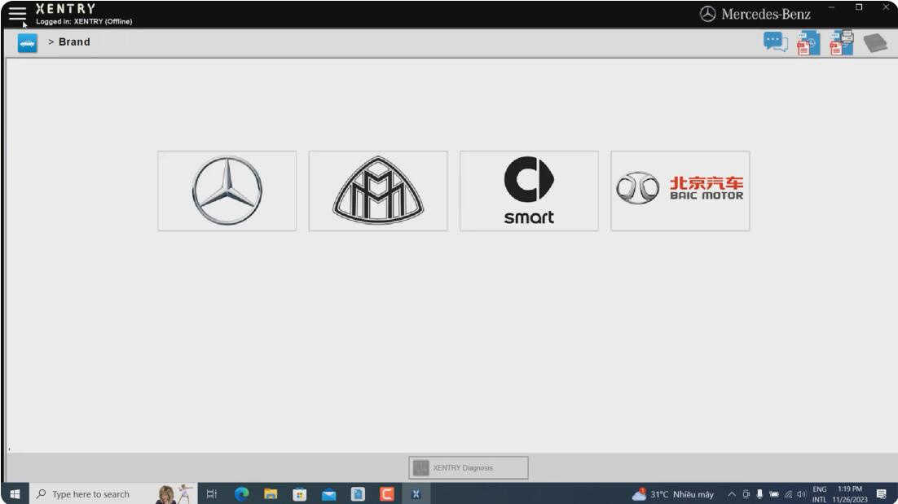
Task: Open the blue document app in taskbar
Action: [x=358, y=493]
